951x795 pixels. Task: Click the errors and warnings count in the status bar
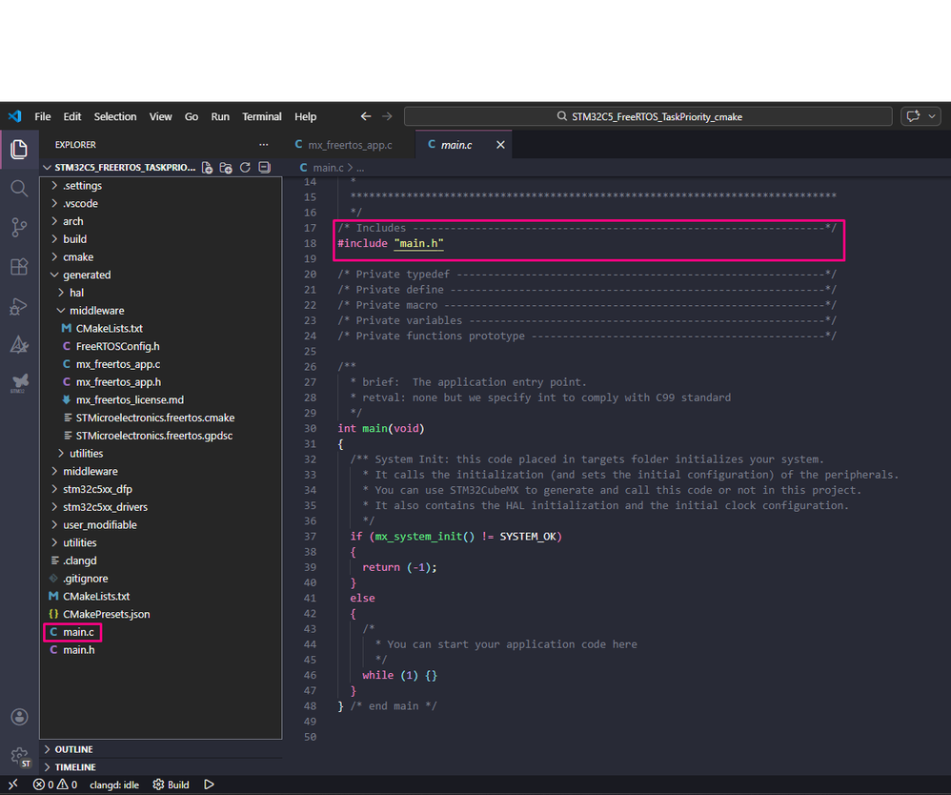tap(55, 785)
